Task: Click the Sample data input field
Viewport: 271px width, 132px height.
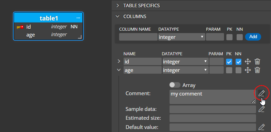Action: (212, 109)
